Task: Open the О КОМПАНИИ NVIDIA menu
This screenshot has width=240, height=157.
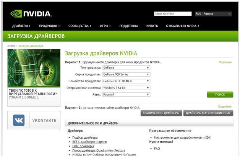Action: (183, 26)
